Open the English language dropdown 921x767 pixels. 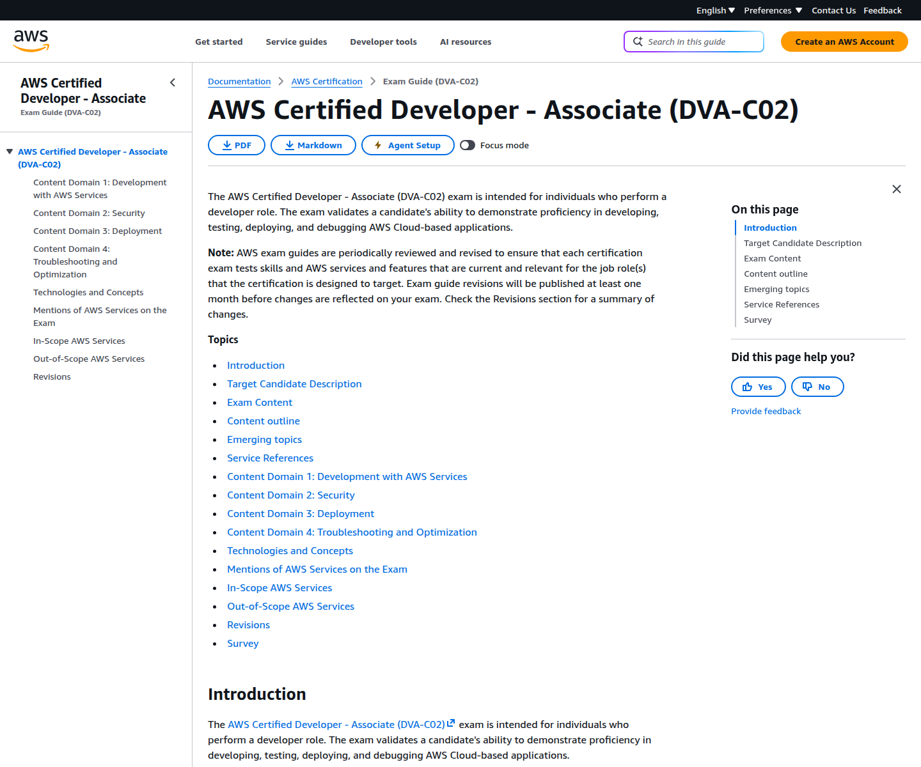[716, 10]
